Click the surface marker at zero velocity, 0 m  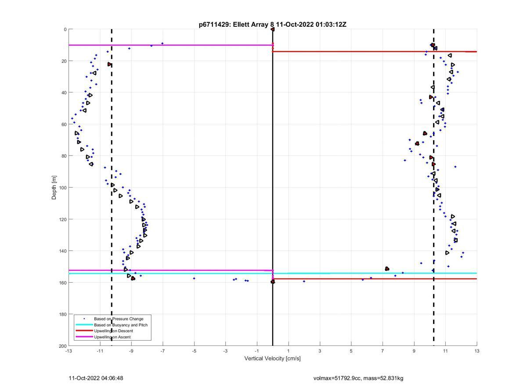pyautogui.click(x=273, y=29)
